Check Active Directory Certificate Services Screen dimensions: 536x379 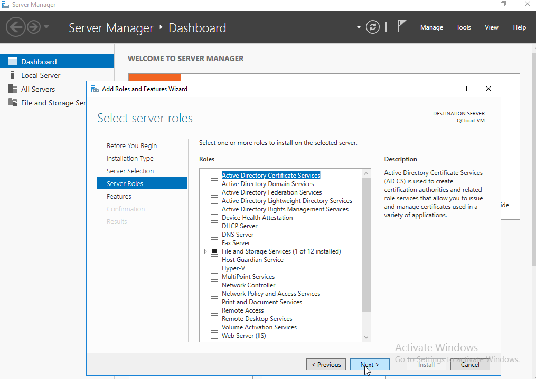click(214, 176)
